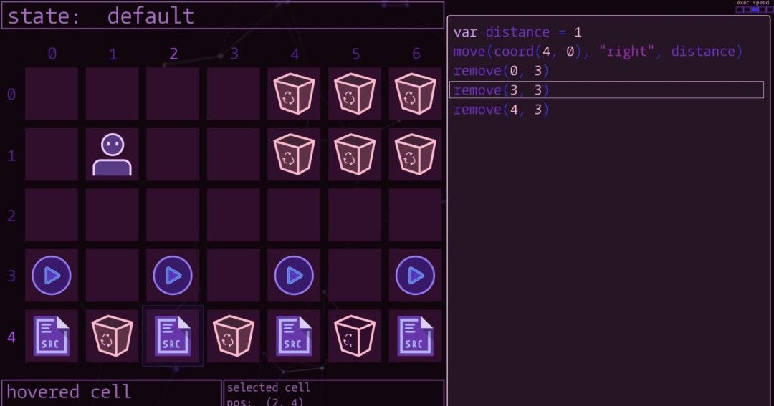Viewport: 774px width, 406px height.
Task: Select the 'var distance = 1' code line
Action: click(517, 32)
